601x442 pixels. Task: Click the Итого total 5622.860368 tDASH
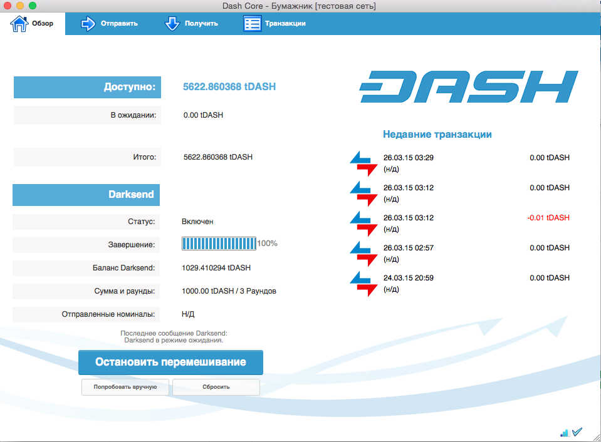click(217, 157)
